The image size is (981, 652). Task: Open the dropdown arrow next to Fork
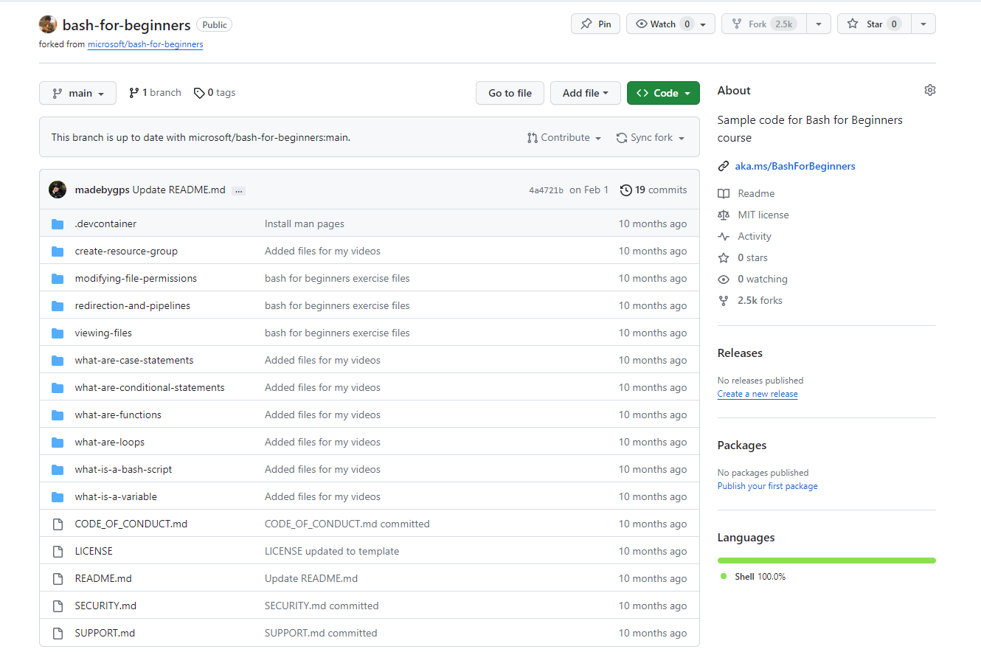click(819, 24)
